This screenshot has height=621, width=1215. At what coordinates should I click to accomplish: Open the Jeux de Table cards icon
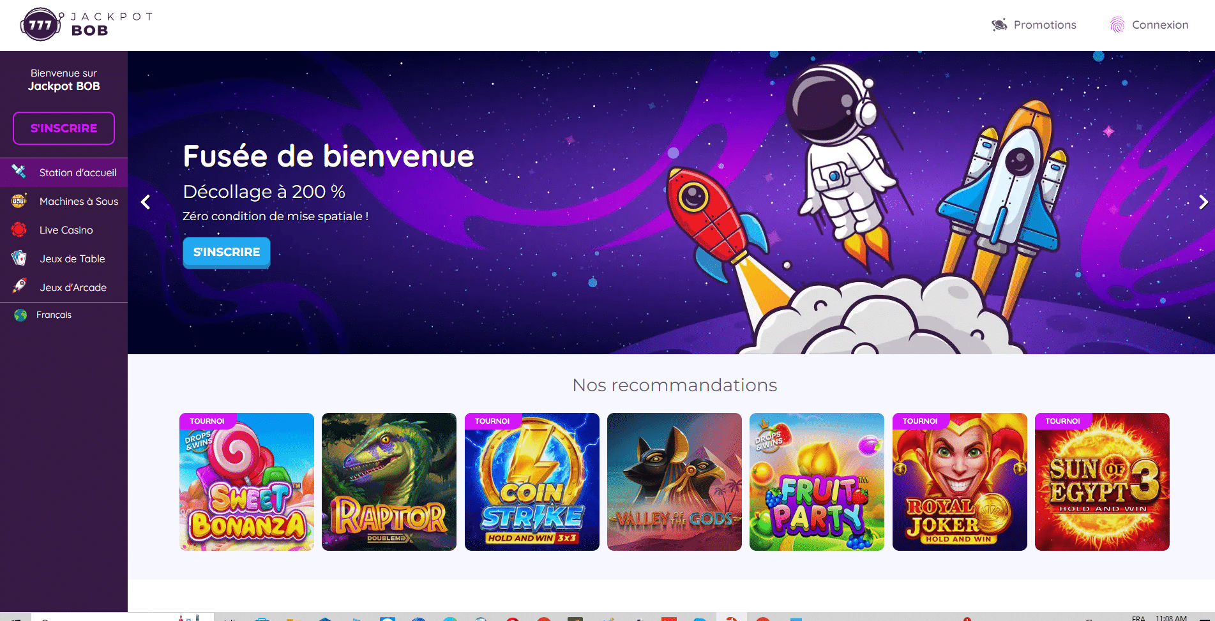[x=19, y=258]
